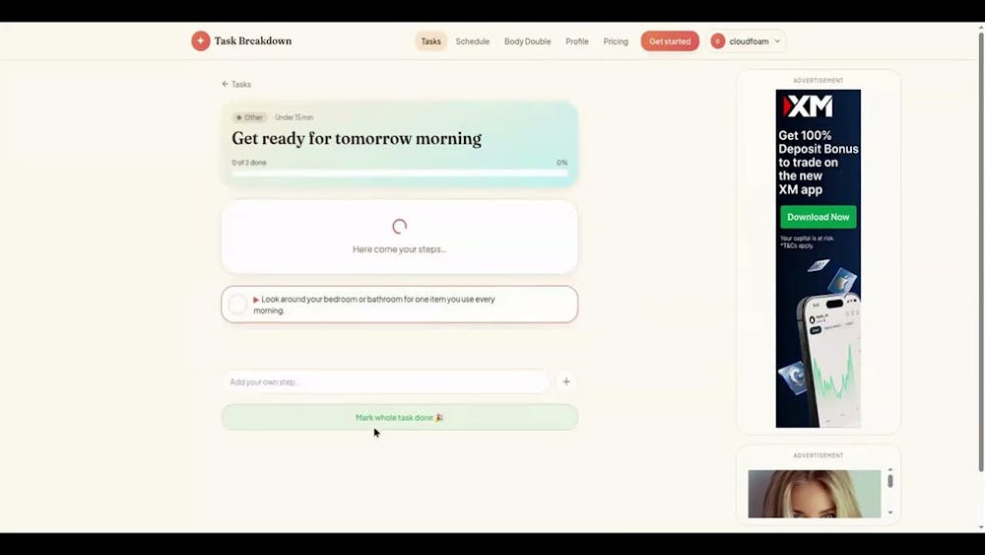Click Mark whole task done button
The height and width of the screenshot is (555, 985).
400,417
